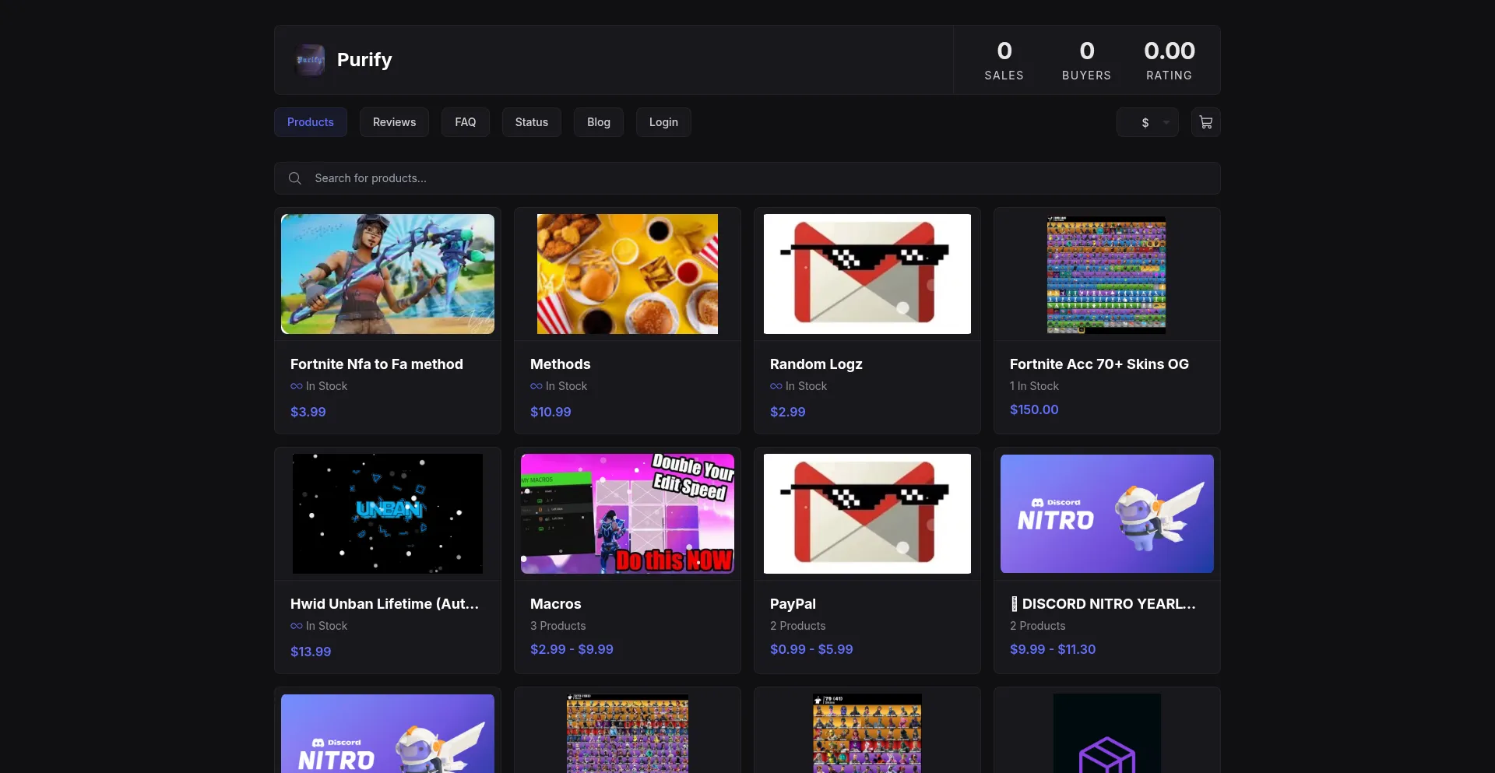
Task: Open the shopping cart icon
Action: (1205, 122)
